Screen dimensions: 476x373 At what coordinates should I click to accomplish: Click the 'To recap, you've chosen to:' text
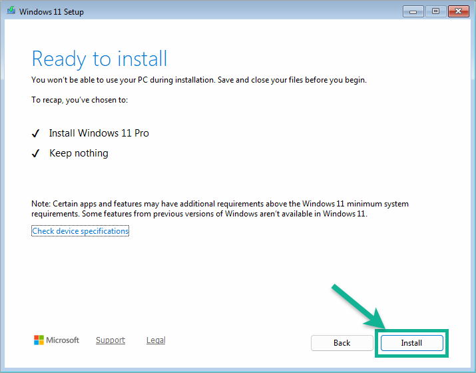[x=79, y=100]
